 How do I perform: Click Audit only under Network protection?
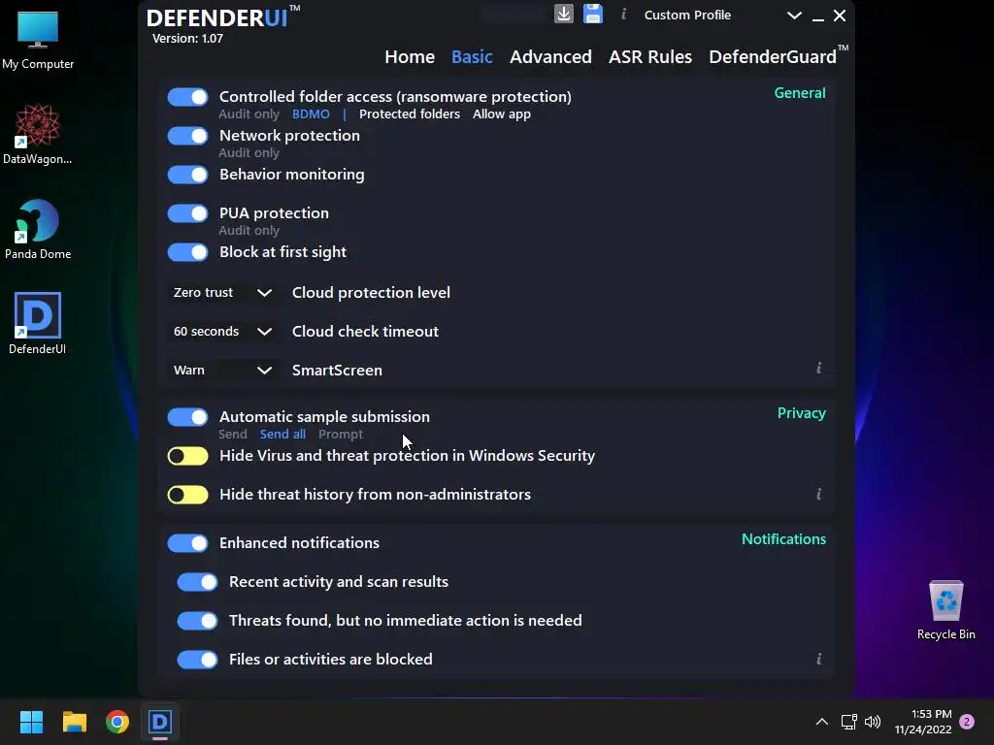pos(248,152)
